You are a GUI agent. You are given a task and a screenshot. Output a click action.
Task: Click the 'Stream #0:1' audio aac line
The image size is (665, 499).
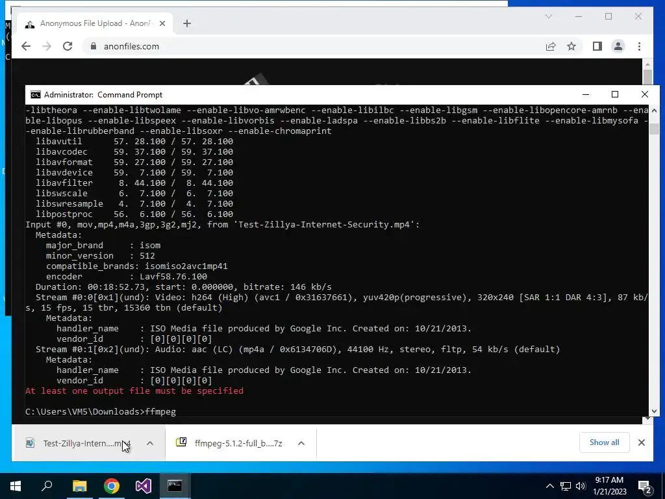[x=297, y=349]
